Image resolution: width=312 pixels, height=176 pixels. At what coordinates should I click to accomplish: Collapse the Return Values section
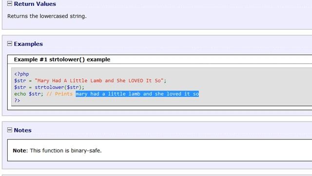point(10,3)
